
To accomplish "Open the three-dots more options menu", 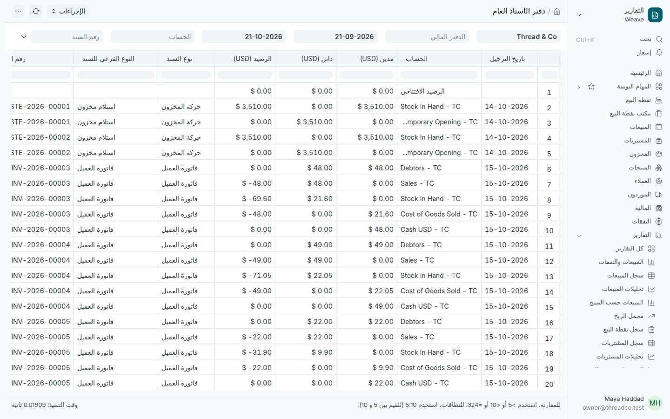I will click(18, 11).
